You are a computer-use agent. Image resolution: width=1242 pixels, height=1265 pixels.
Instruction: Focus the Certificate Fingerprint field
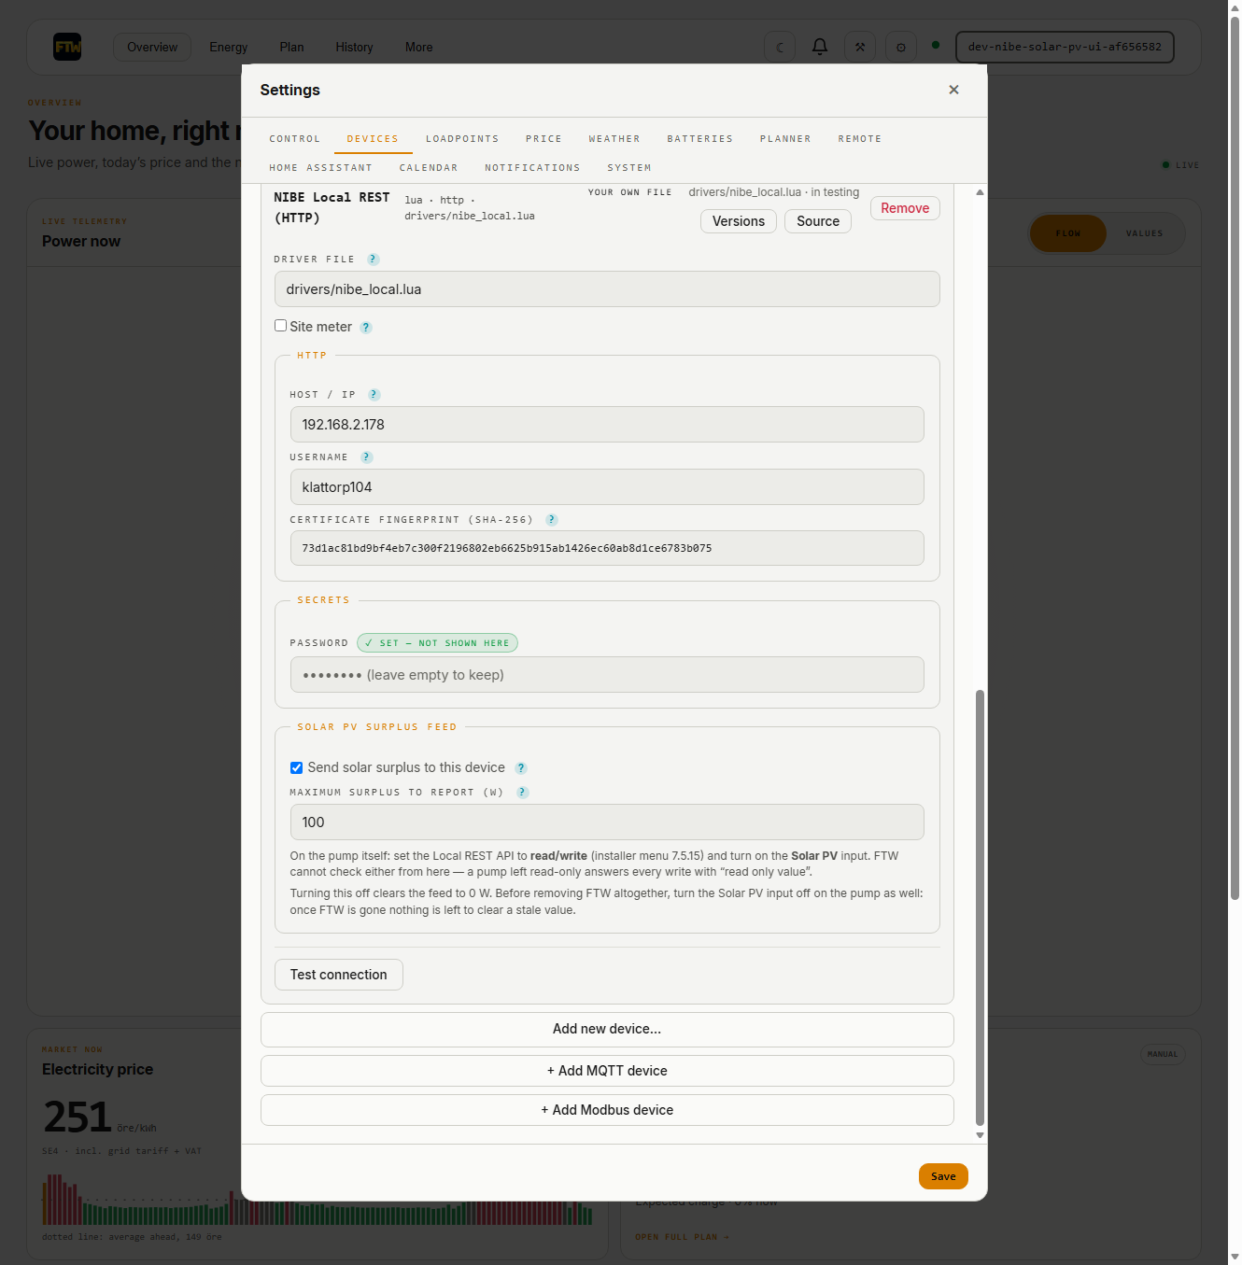(607, 548)
